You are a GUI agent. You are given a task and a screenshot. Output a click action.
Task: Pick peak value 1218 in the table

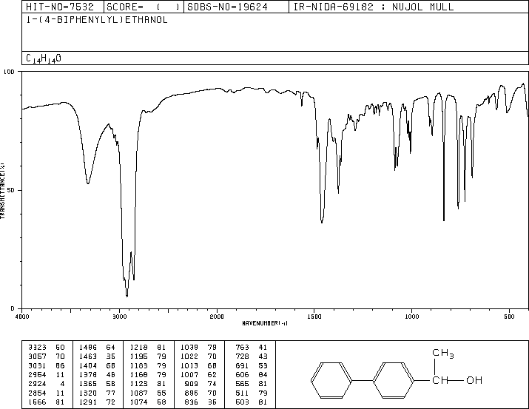pos(138,348)
